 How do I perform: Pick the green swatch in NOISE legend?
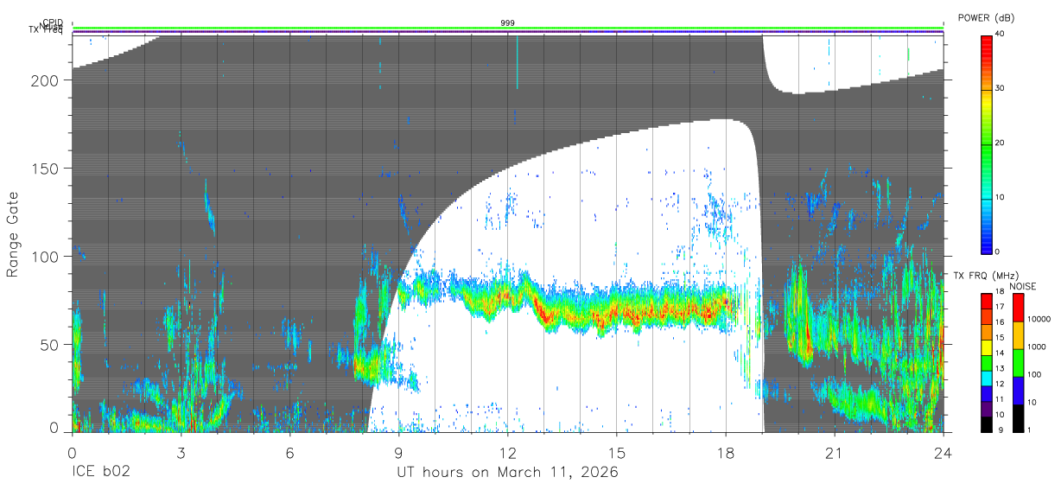1018,363
